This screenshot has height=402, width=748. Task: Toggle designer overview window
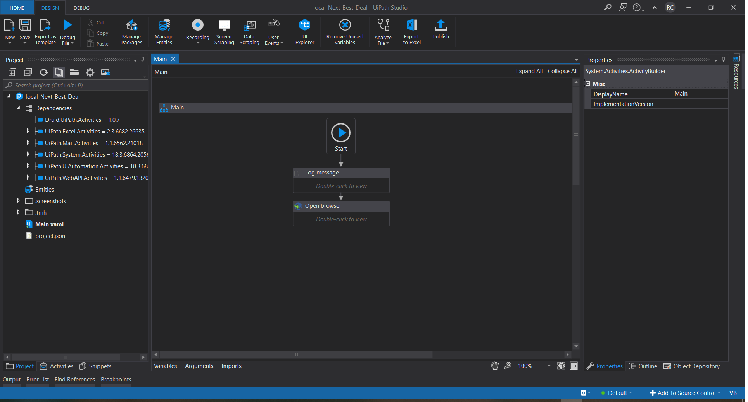coord(574,366)
